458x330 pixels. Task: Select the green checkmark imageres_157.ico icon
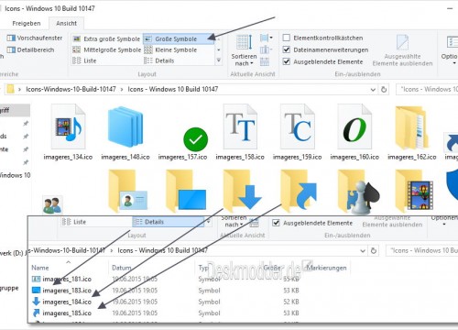pyautogui.click(x=195, y=139)
